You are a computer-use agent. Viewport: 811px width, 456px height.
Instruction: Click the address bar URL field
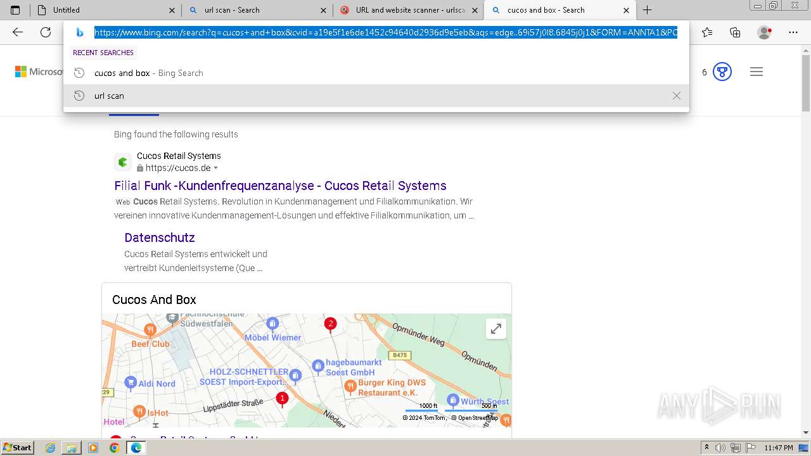click(386, 32)
